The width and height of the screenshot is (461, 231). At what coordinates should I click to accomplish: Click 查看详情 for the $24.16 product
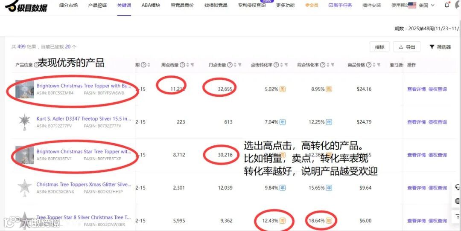(416, 89)
